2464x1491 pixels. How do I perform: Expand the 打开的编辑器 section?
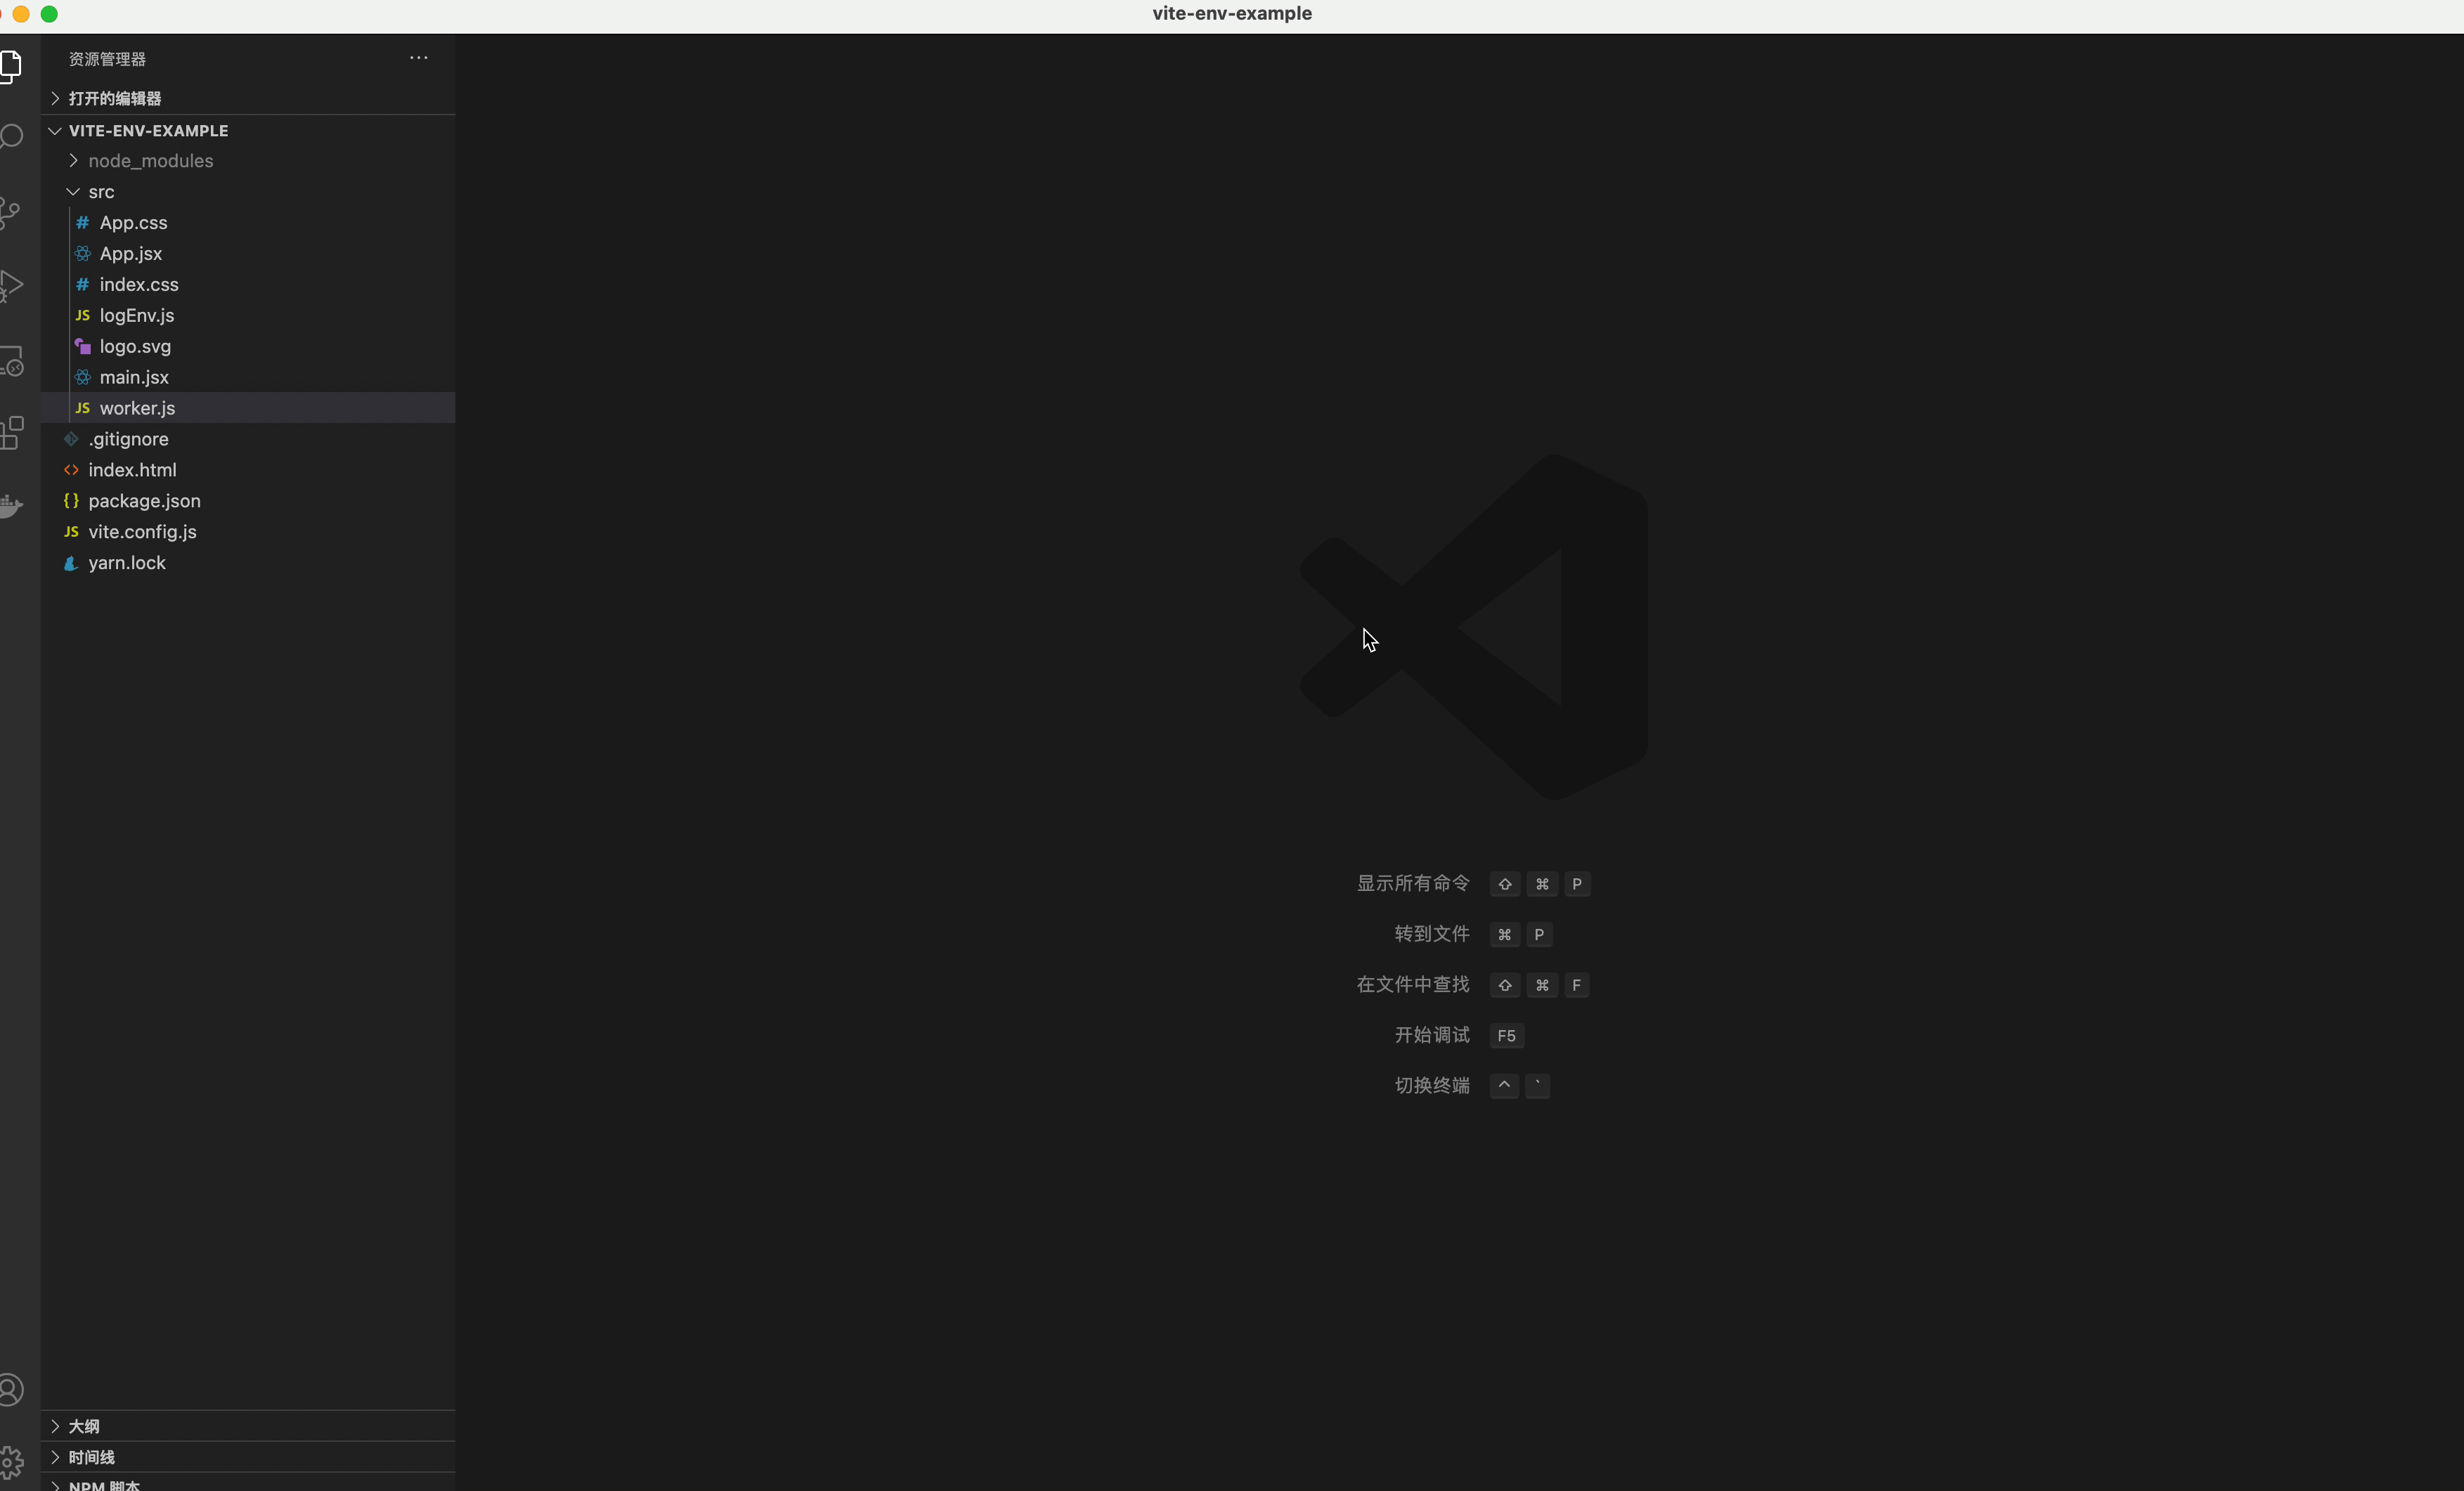click(x=114, y=98)
